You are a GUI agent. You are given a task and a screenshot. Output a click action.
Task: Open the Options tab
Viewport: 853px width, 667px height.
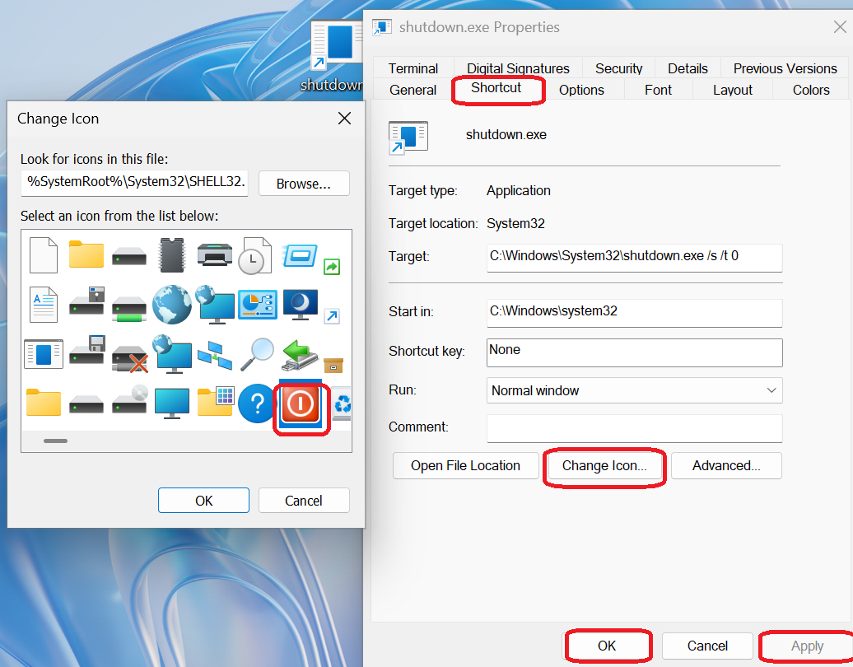(581, 90)
